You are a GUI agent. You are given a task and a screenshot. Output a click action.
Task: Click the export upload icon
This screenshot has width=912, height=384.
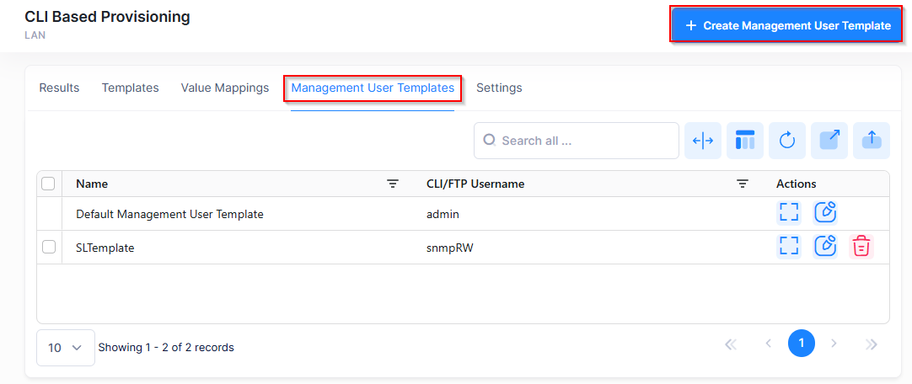872,141
